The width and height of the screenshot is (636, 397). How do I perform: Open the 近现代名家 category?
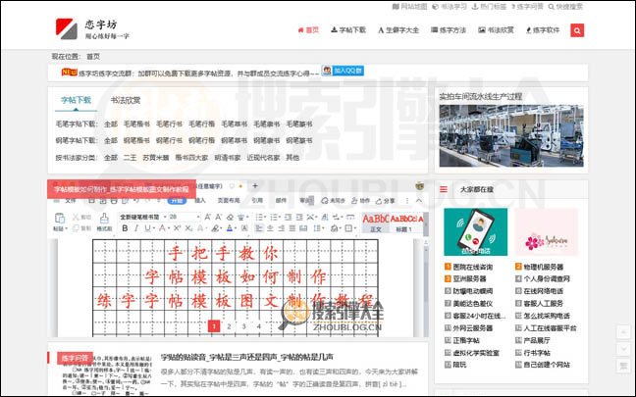[263, 157]
